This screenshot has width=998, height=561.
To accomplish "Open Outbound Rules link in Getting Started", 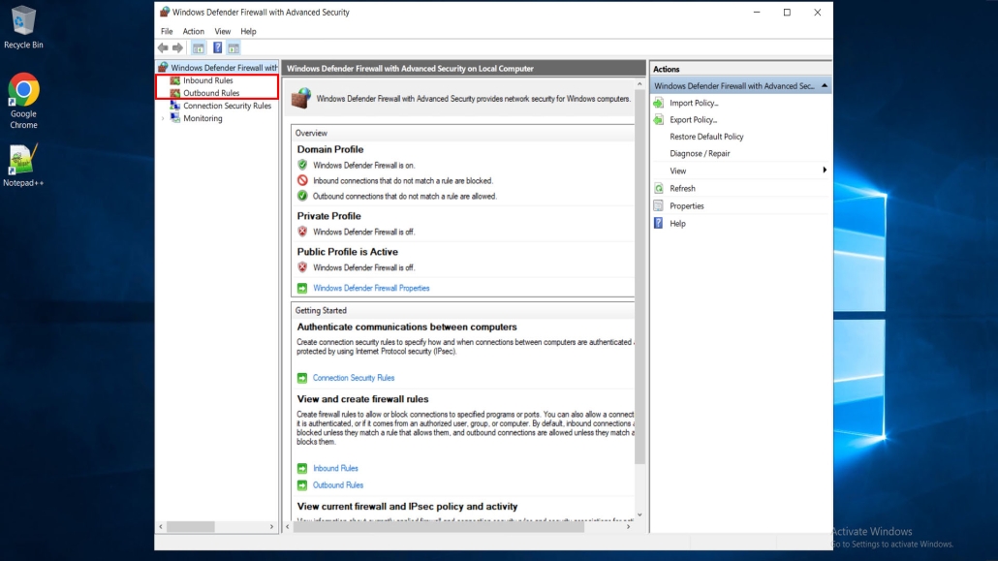I will coord(338,485).
